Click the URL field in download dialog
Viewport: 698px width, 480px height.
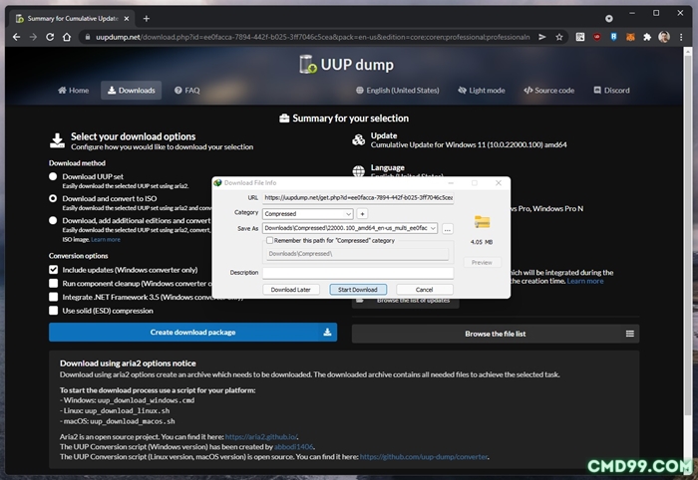pos(358,197)
